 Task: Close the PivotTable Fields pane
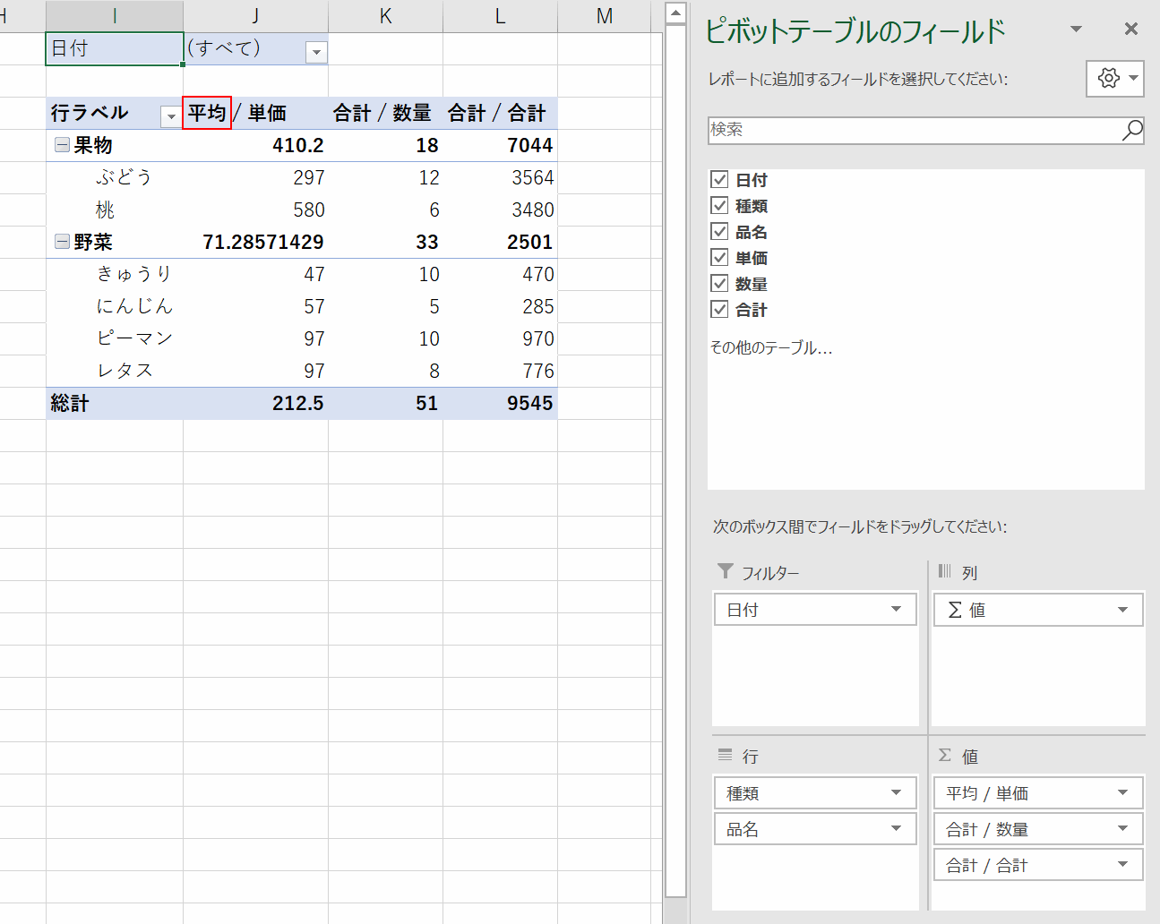[1131, 30]
